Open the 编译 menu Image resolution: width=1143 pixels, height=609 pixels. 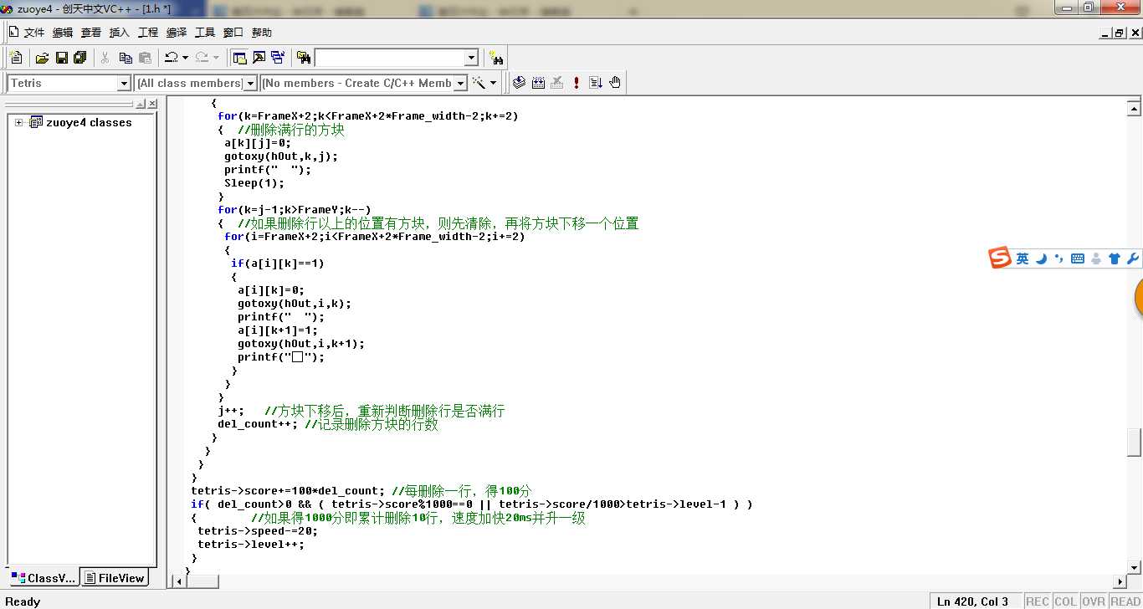tap(177, 33)
